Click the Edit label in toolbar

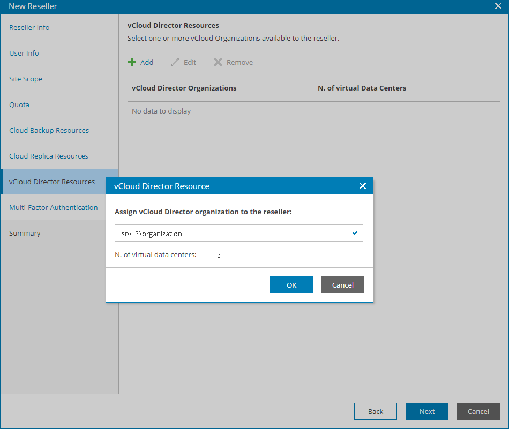(x=190, y=62)
